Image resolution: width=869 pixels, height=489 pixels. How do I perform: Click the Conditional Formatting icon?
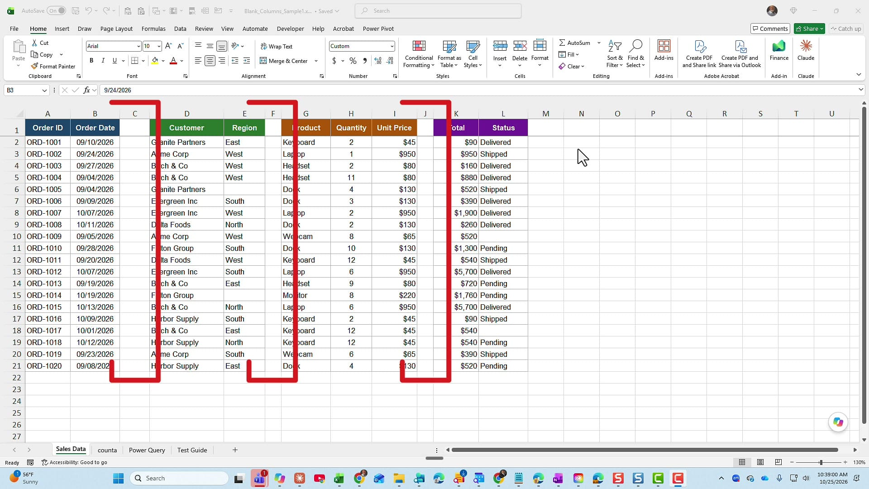coord(419,46)
